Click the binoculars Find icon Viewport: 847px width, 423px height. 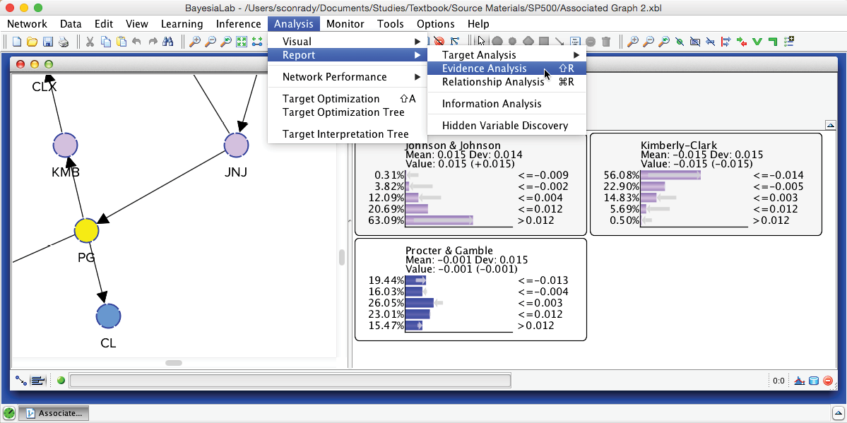(x=167, y=42)
